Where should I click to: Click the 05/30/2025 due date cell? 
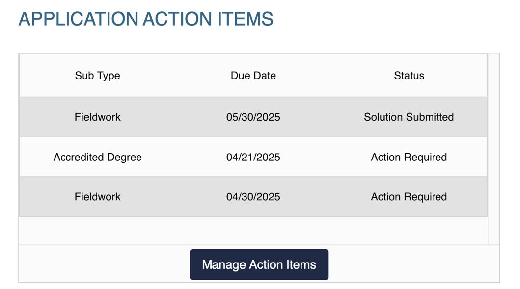(x=253, y=117)
